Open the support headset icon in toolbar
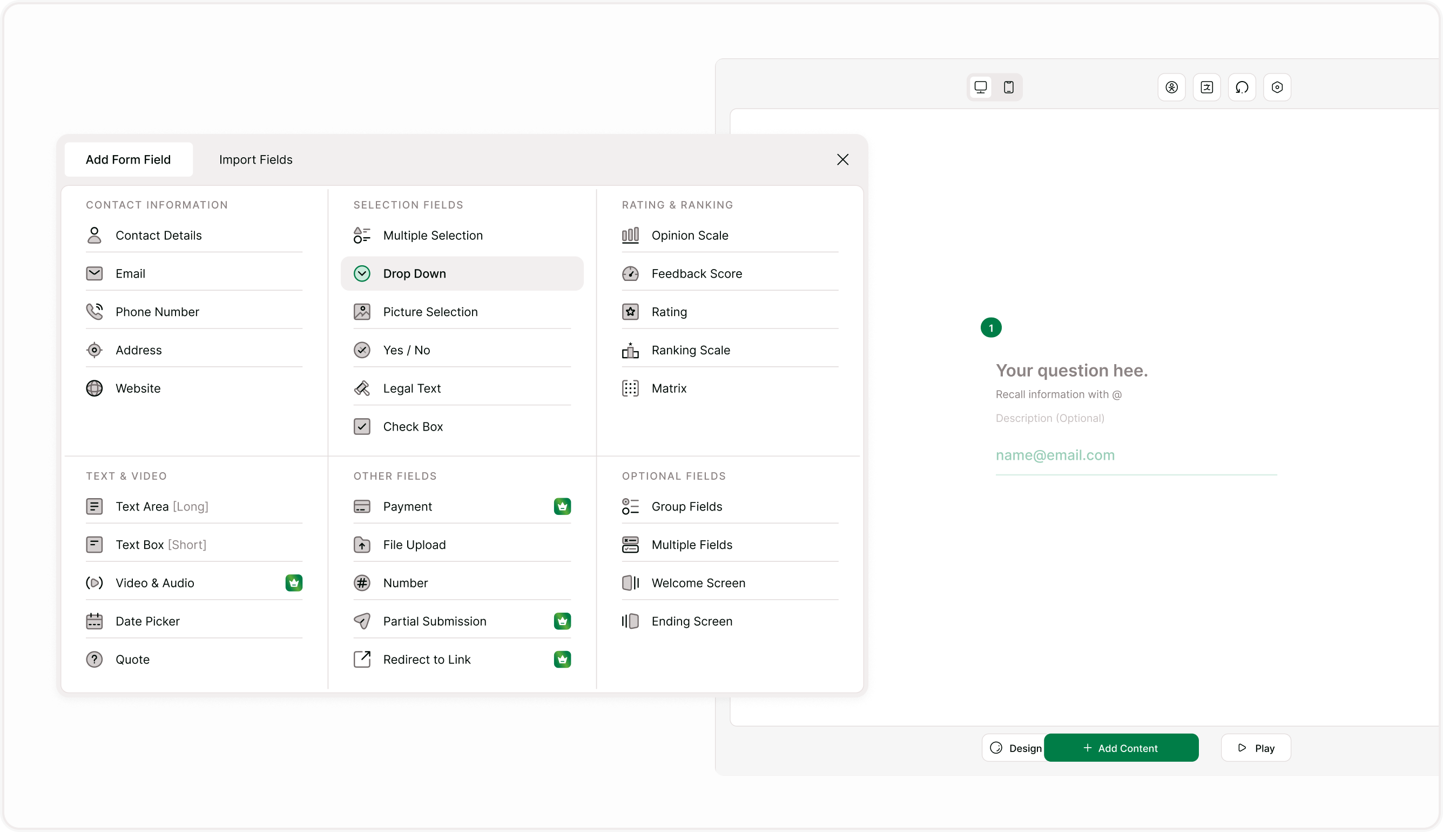Image resolution: width=1443 pixels, height=832 pixels. (x=1242, y=88)
